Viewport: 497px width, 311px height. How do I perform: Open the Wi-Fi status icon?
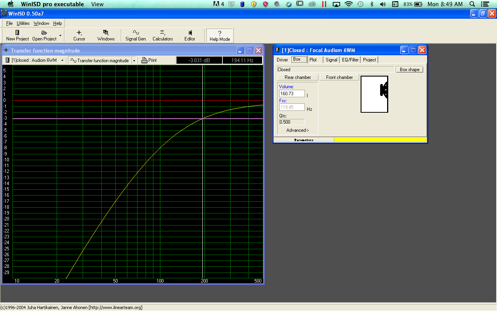tap(349, 4)
